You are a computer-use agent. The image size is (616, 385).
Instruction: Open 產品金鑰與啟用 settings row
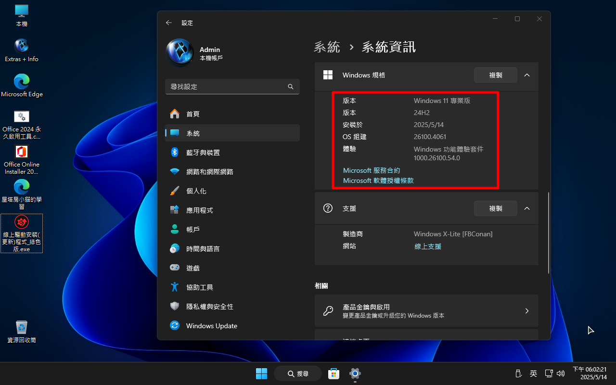pyautogui.click(x=426, y=311)
